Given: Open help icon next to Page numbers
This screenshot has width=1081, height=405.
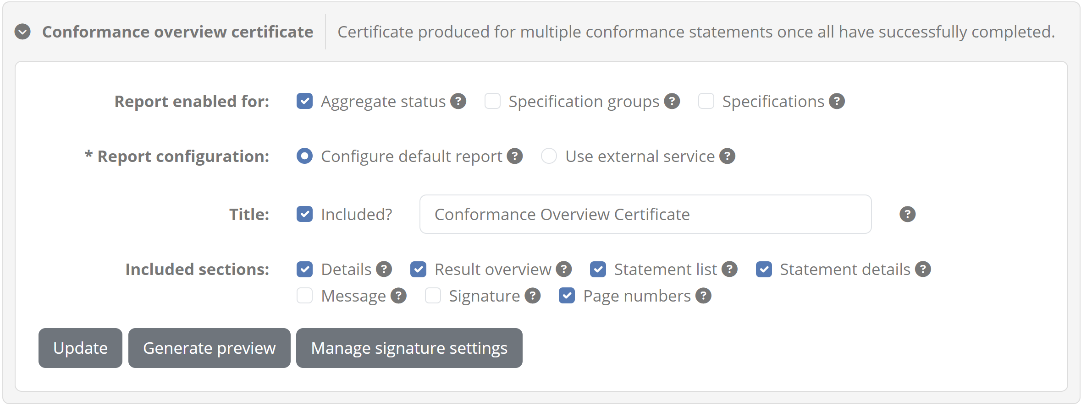Looking at the screenshot, I should click(x=703, y=296).
